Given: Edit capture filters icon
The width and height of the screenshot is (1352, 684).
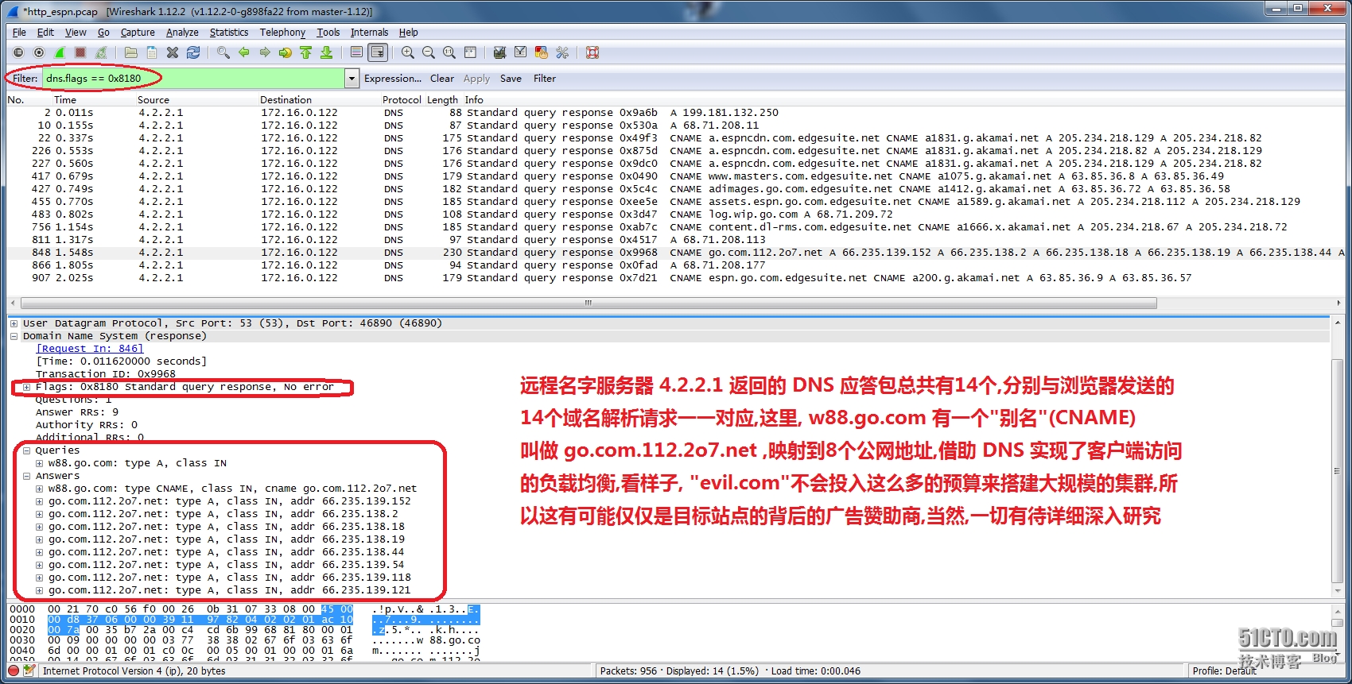Looking at the screenshot, I should (x=500, y=52).
